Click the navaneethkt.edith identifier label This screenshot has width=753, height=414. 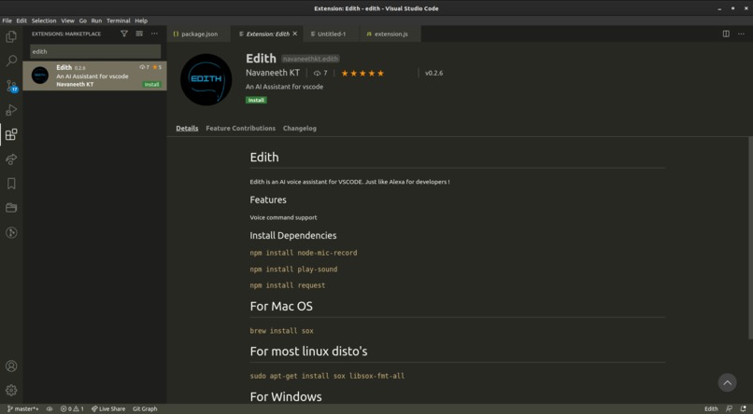click(310, 59)
